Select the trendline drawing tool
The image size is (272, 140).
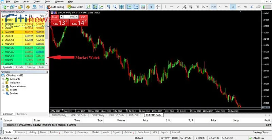[x=178, y=7]
